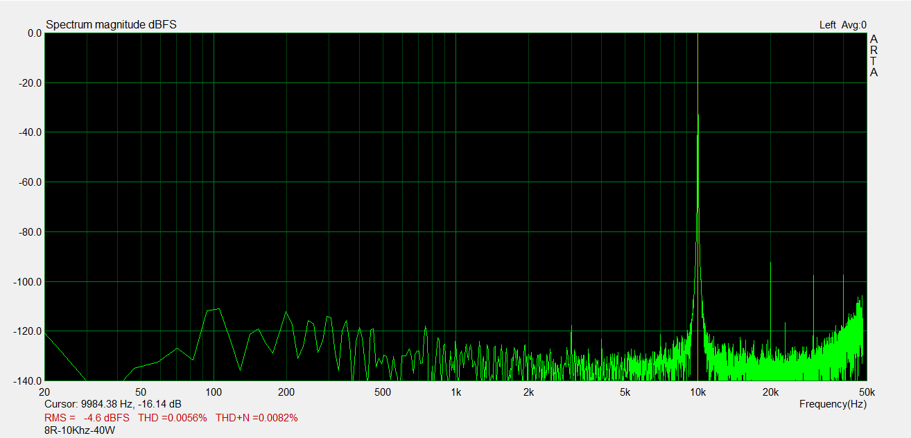911x438 pixels.
Task: Click the '100' frequency axis tick label
Action: tap(214, 392)
